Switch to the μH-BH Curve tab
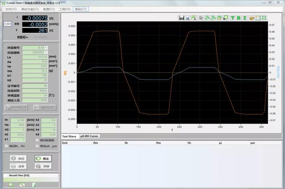Image resolution: width=285 pixels, height=189 pixels. [89, 136]
